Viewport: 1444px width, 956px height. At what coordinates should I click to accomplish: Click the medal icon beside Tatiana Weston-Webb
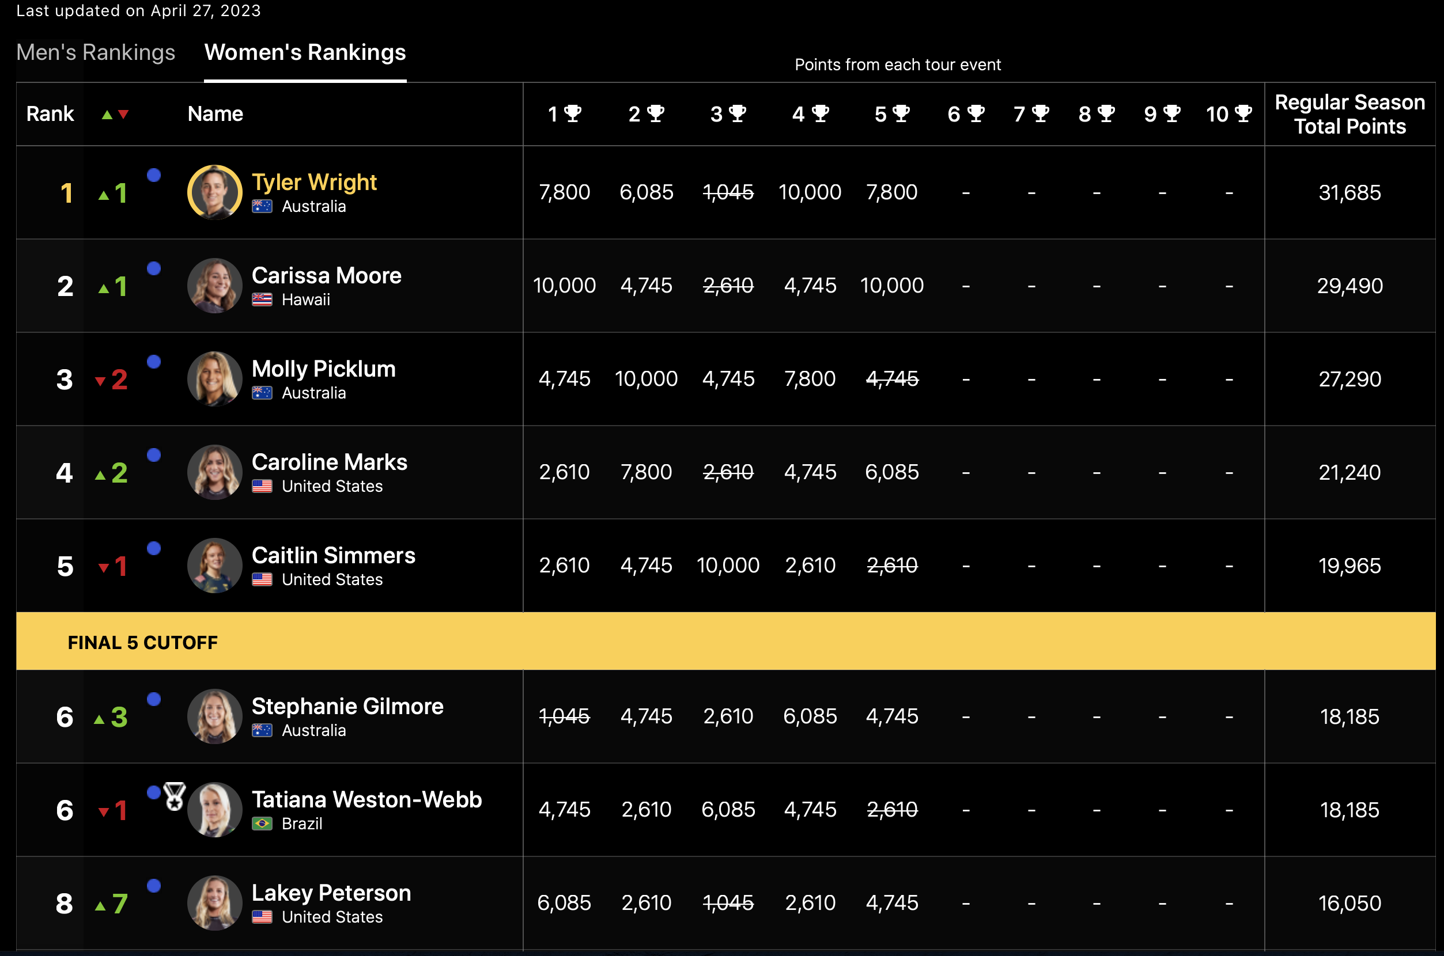point(175,796)
